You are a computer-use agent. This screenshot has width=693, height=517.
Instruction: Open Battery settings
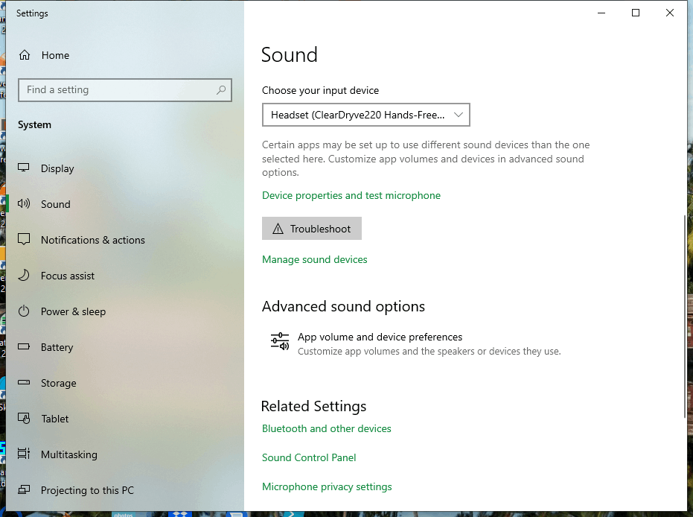point(125,348)
